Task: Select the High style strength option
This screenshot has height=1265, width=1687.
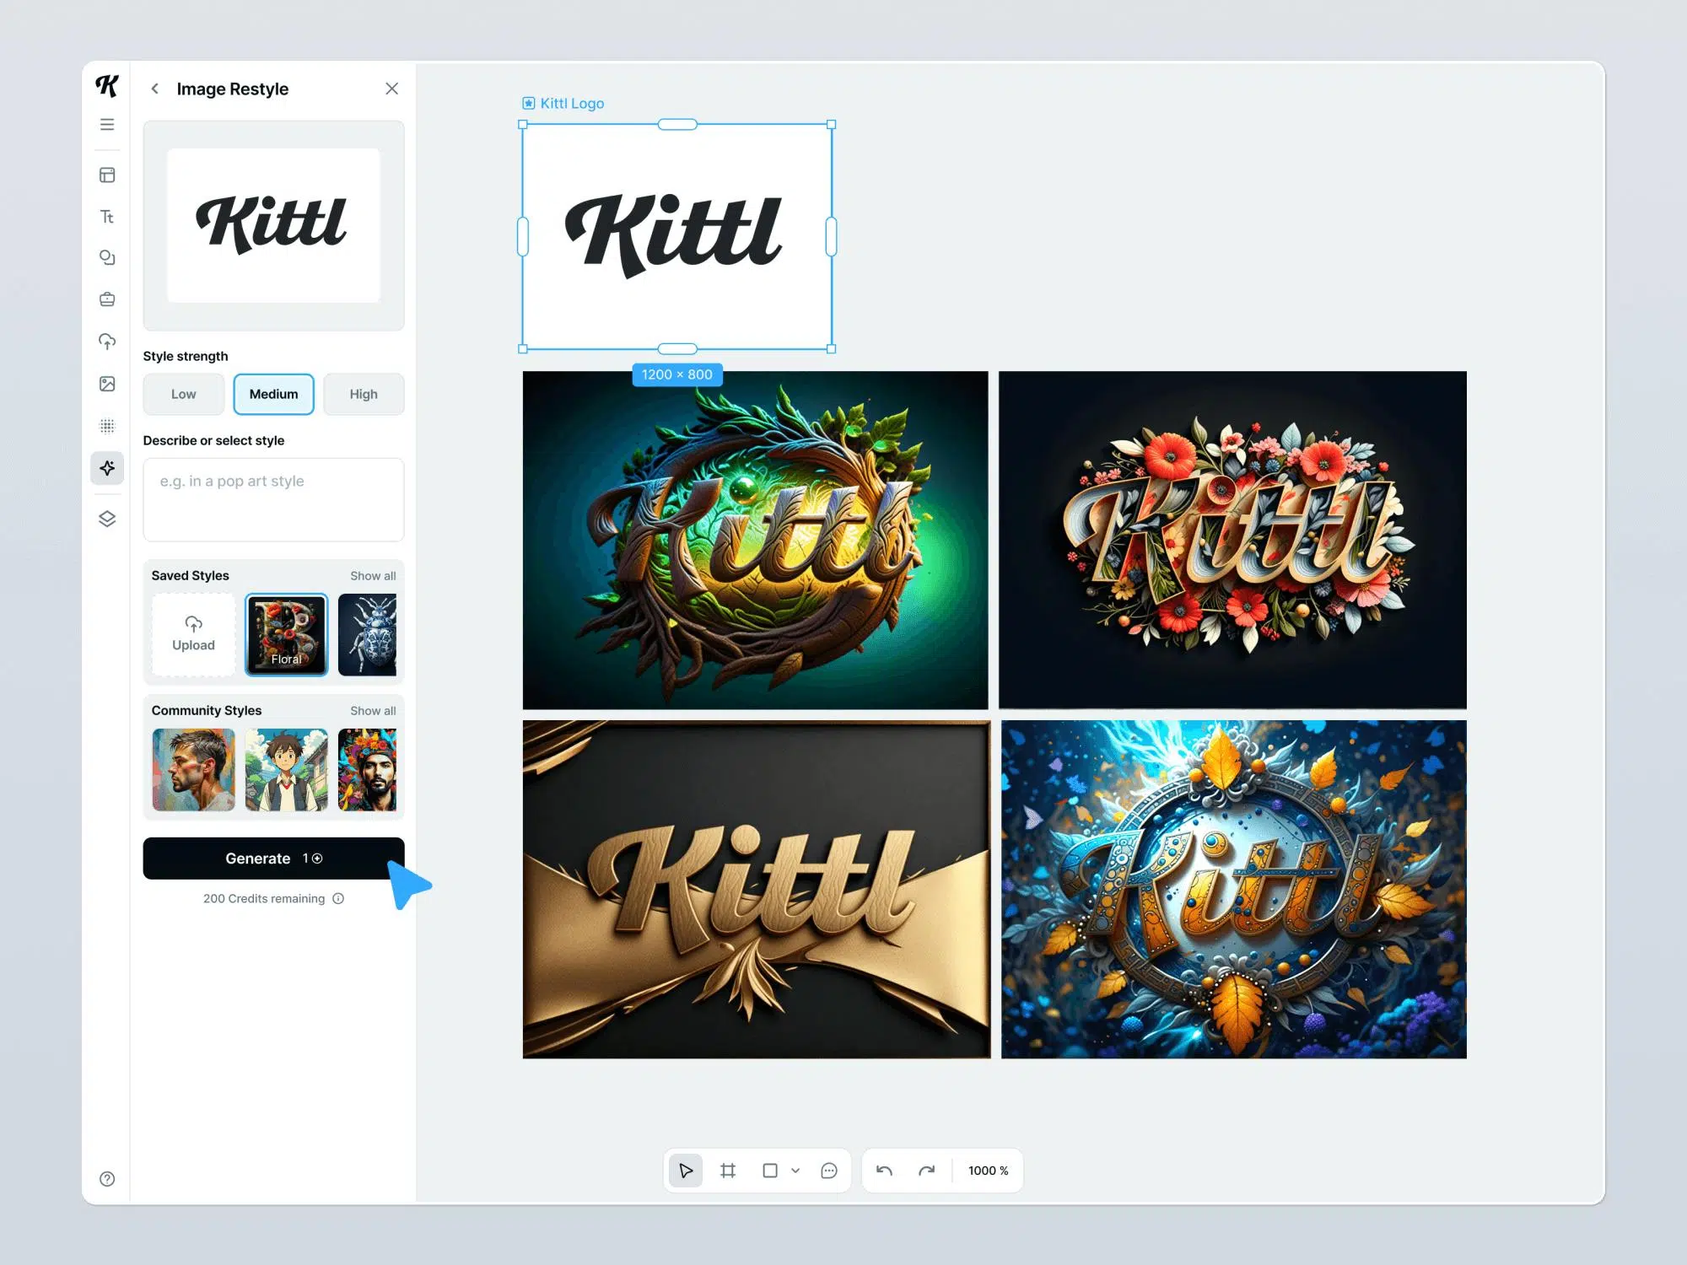Action: (361, 393)
